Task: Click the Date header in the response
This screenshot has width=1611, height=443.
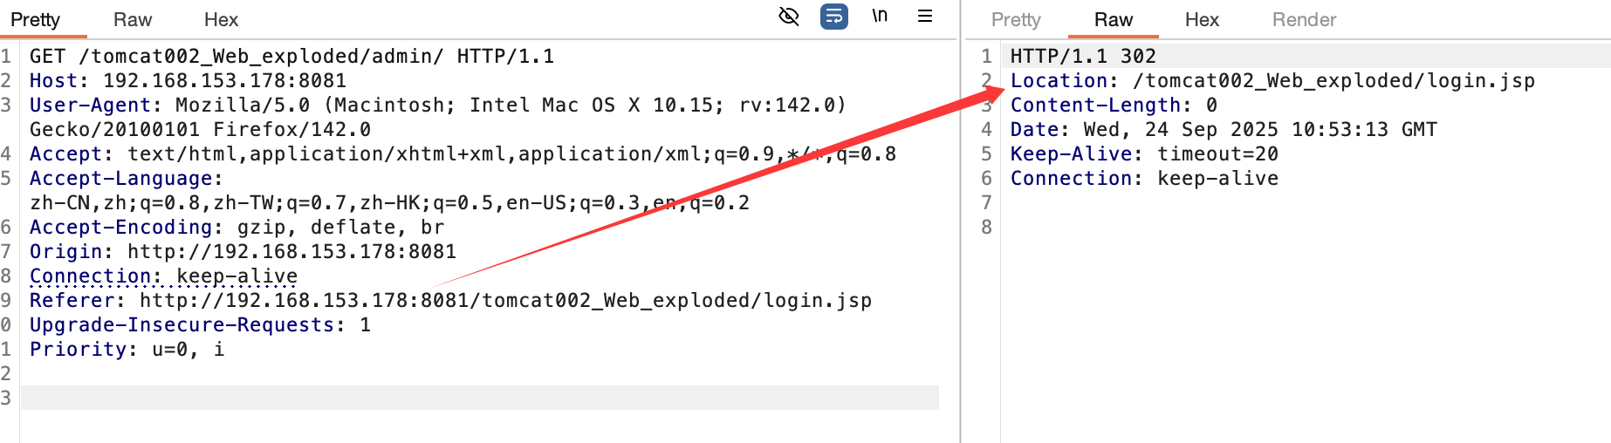Action: point(1223,130)
